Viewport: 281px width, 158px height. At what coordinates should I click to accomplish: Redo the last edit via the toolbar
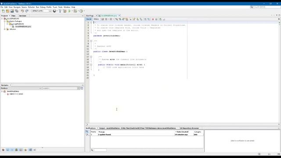27,11
